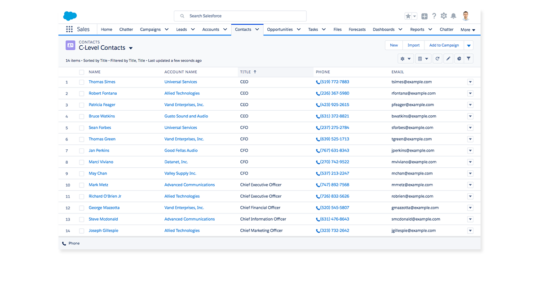Screen dimensions: 539x287
Task: Open the App Launcher grid icon
Action: point(69,30)
